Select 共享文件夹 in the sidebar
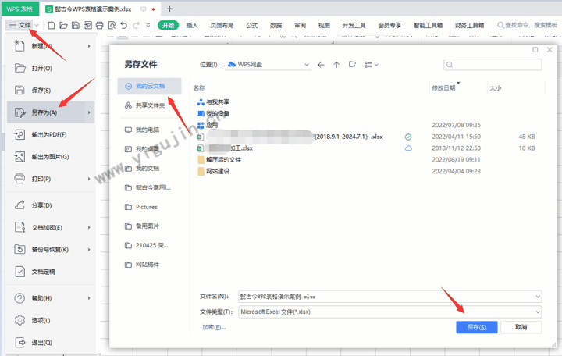Image resolution: width=562 pixels, height=356 pixels. (x=149, y=105)
